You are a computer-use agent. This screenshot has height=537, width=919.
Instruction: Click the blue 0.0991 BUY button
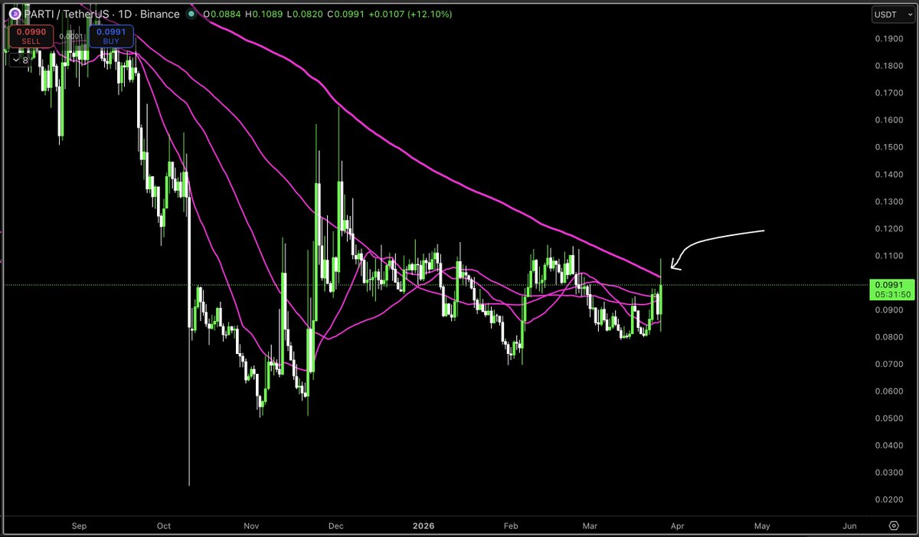coord(111,36)
